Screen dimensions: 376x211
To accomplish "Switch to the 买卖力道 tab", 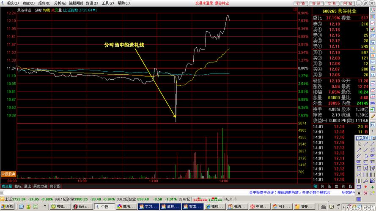I will tap(41, 186).
